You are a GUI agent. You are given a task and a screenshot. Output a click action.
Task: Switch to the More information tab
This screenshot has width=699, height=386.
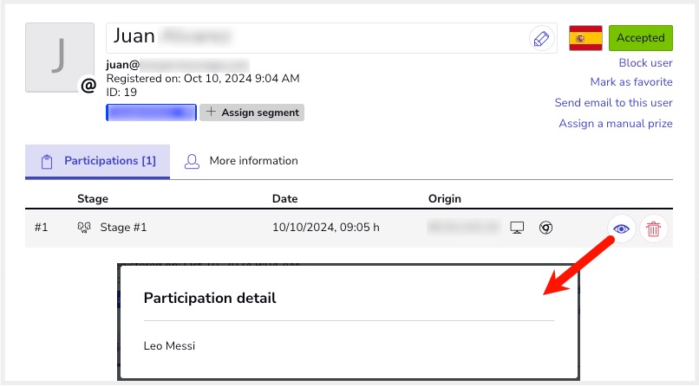click(x=253, y=161)
